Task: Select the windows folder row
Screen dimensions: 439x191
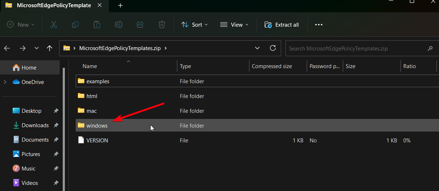Action: 257,125
